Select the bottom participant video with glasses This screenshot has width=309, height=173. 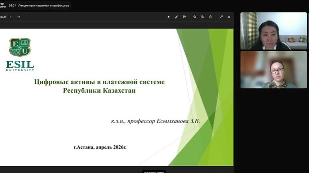268,70
